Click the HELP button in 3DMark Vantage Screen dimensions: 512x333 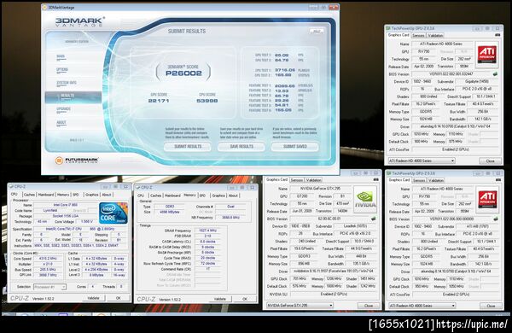(x=317, y=31)
